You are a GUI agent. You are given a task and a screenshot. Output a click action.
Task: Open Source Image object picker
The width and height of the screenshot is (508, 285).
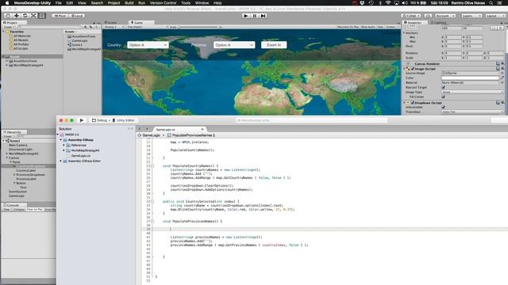click(x=502, y=73)
